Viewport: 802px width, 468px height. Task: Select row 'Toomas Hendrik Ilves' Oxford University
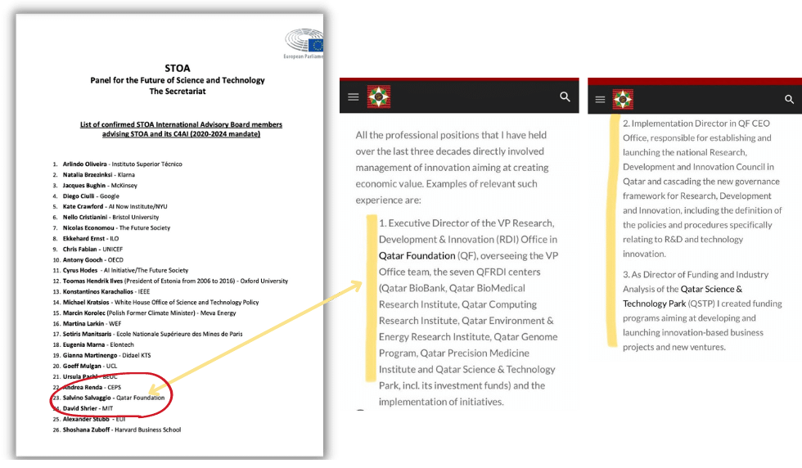pyautogui.click(x=170, y=281)
